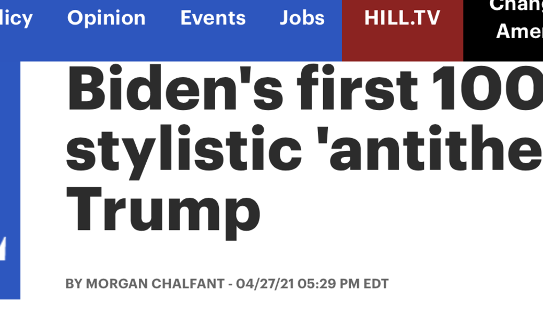The height and width of the screenshot is (314, 543).
Task: Click the headline line starting "Biden's first"
Action: pos(303,88)
